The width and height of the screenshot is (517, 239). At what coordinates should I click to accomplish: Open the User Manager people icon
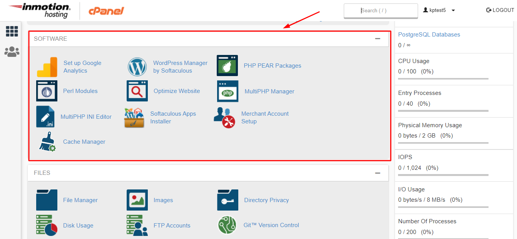pos(12,51)
